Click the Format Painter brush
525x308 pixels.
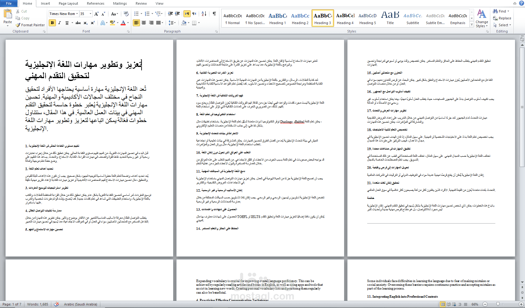click(x=18, y=25)
